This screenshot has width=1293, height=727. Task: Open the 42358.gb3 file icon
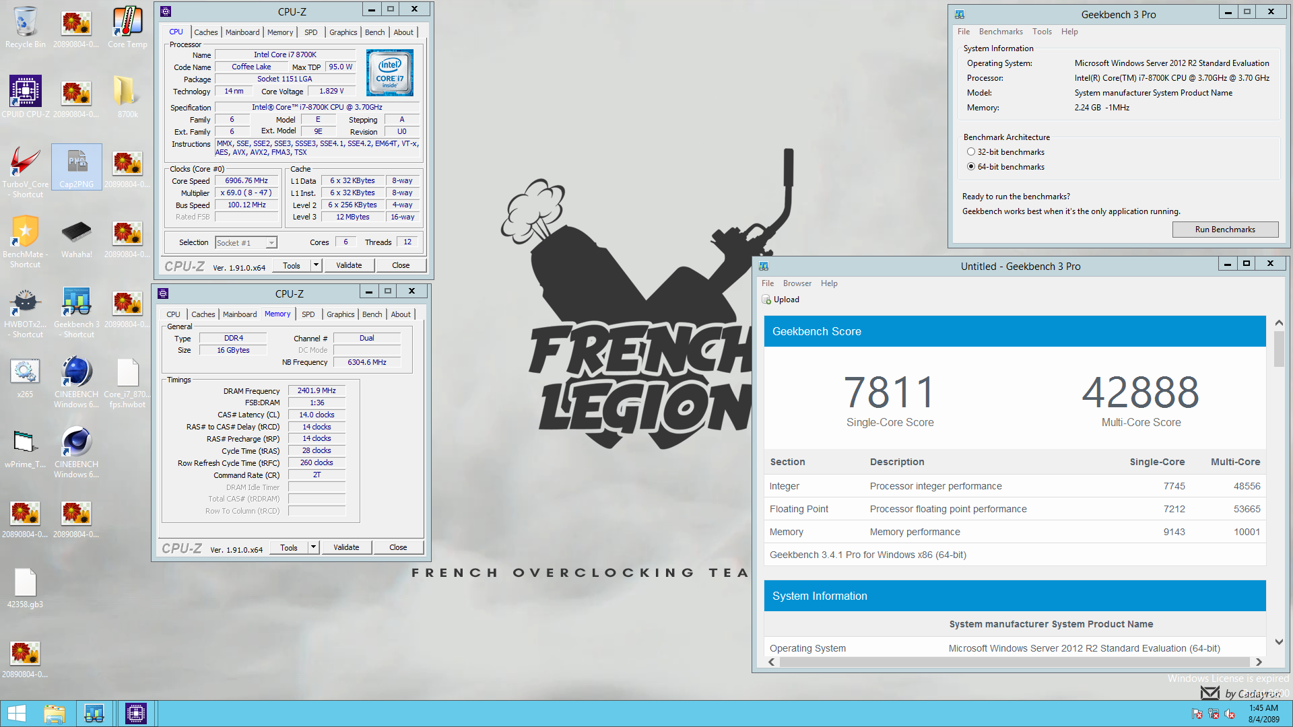(26, 587)
